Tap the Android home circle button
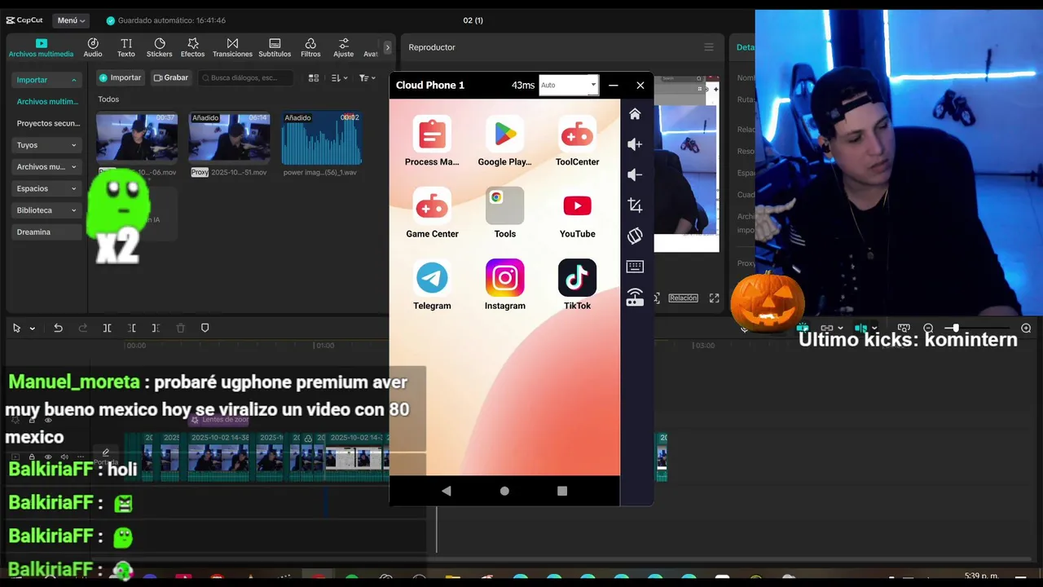1043x587 pixels. click(504, 491)
